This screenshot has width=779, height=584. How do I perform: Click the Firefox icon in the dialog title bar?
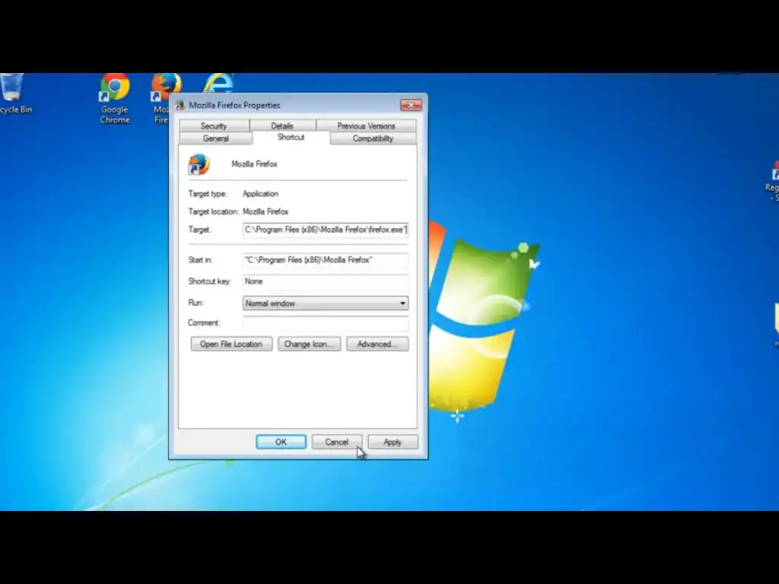[x=180, y=105]
